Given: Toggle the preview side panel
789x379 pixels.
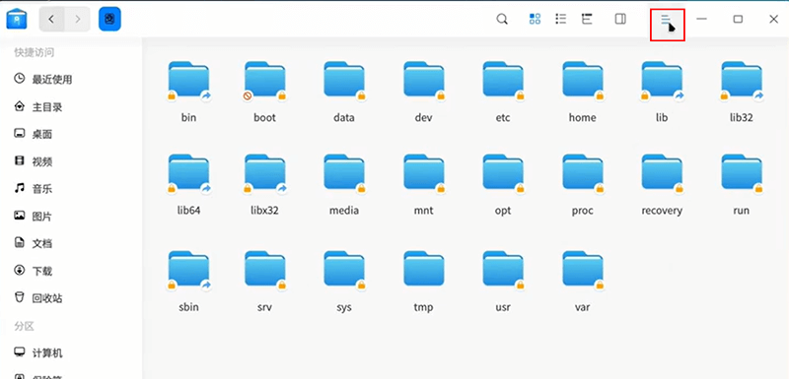Looking at the screenshot, I should 620,19.
